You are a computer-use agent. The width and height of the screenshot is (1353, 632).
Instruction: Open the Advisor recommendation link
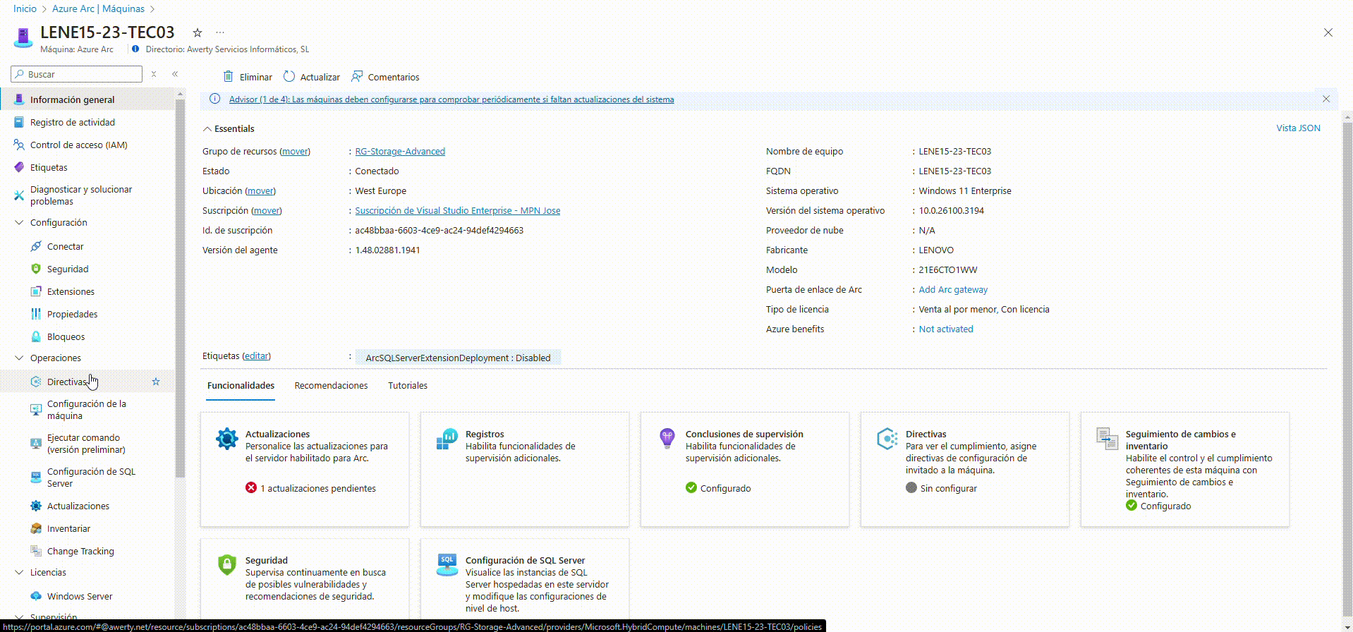tap(451, 99)
